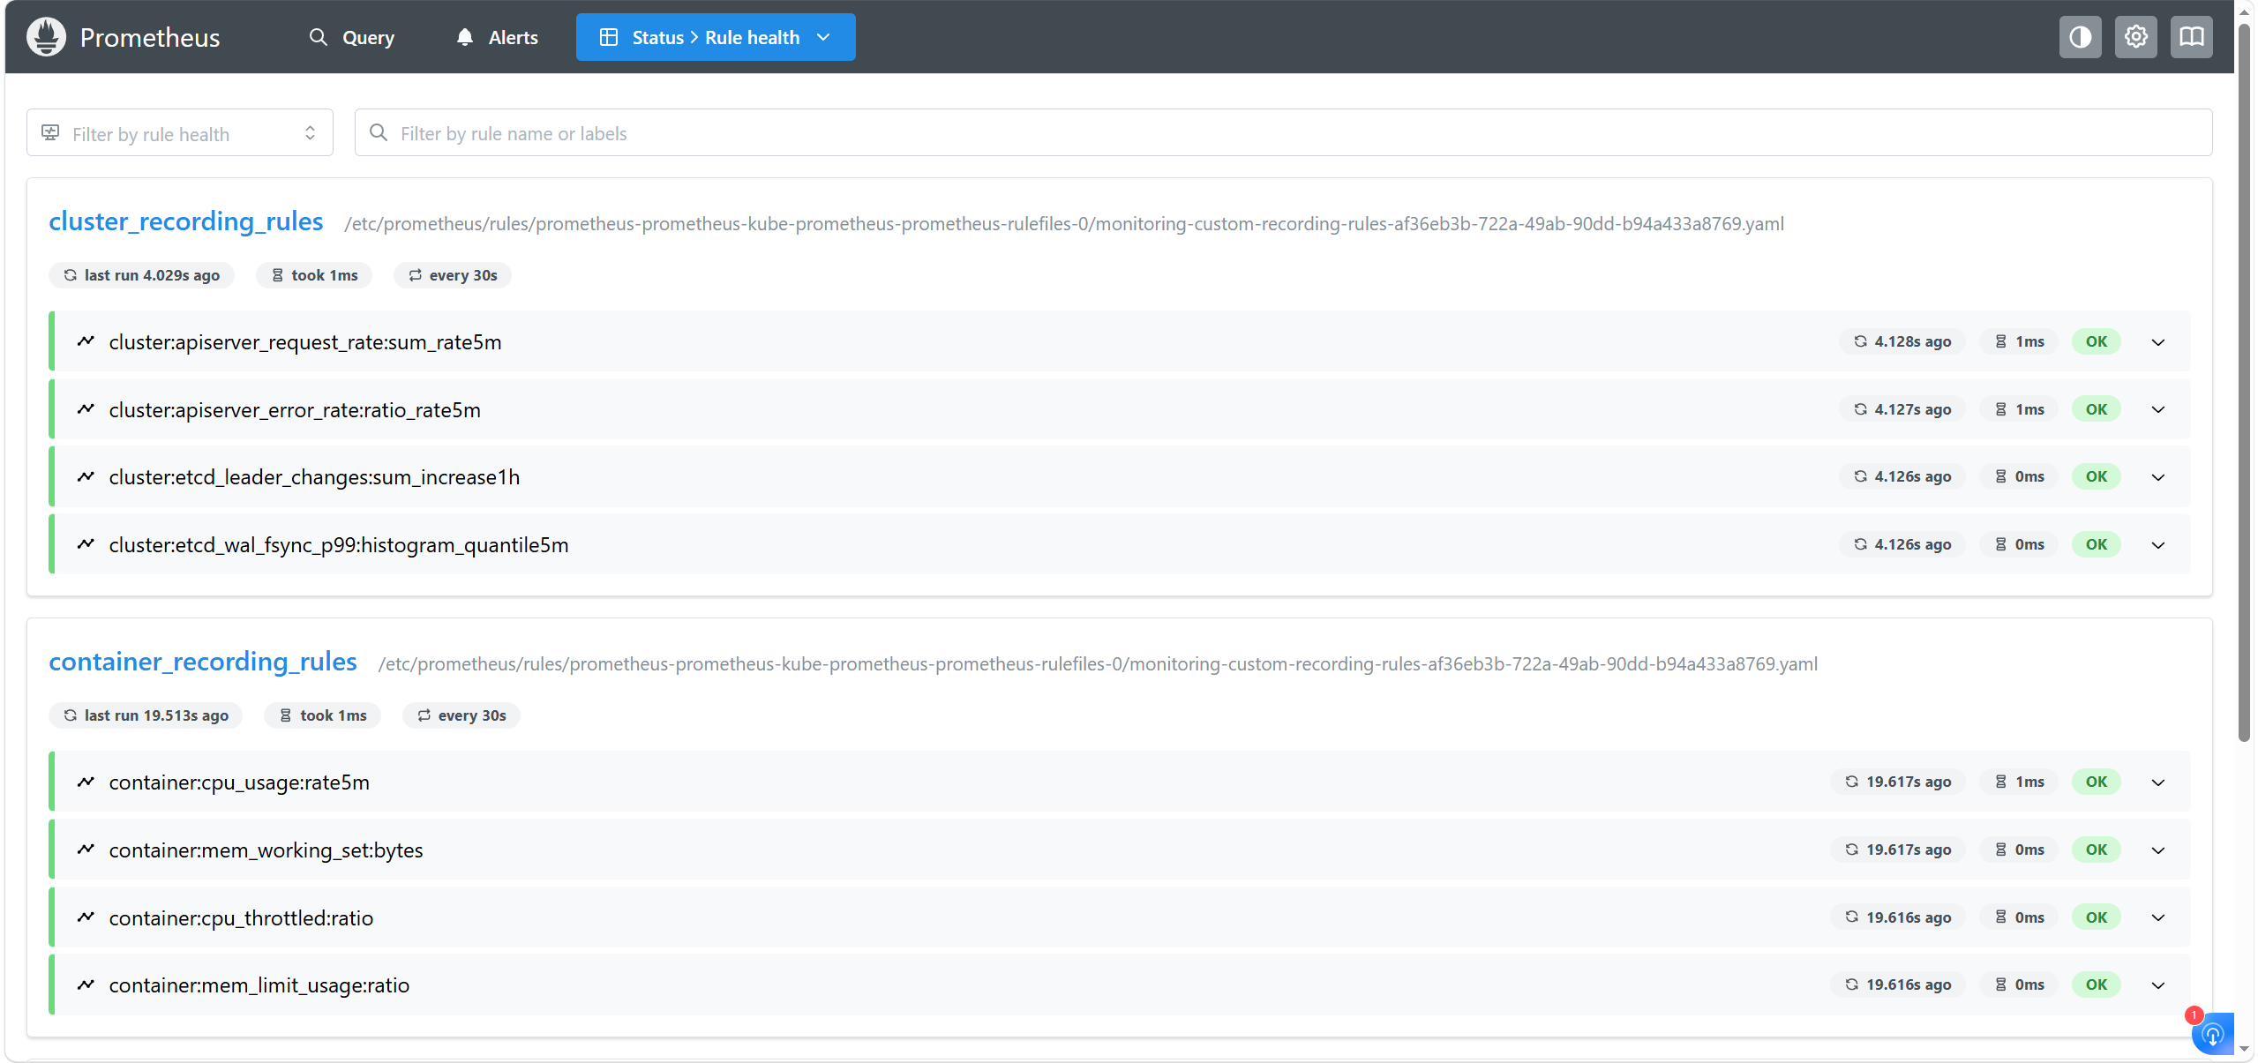The height and width of the screenshot is (1063, 2258).
Task: Open settings via the gear icon
Action: 2135,37
